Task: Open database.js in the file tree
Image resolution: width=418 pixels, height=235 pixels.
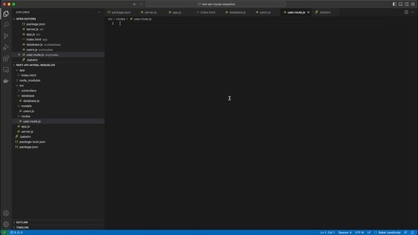Action: click(31, 101)
